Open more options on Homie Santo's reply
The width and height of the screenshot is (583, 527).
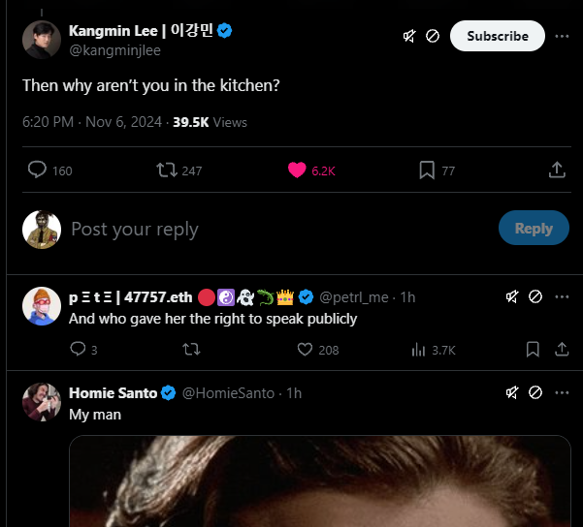click(x=562, y=392)
